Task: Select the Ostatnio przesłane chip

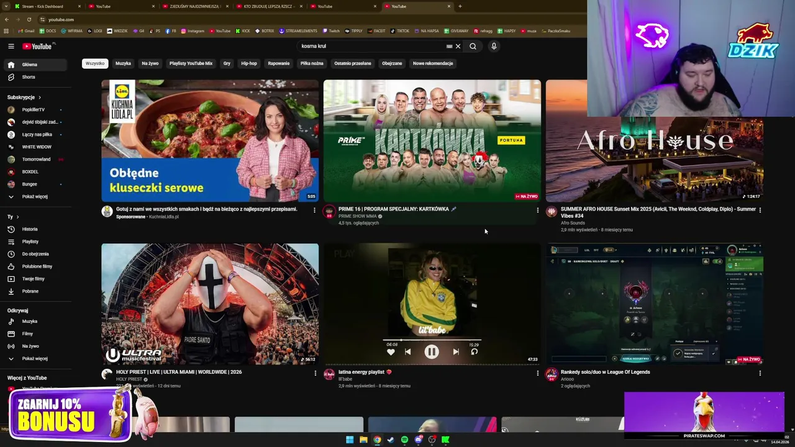Action: (353, 63)
